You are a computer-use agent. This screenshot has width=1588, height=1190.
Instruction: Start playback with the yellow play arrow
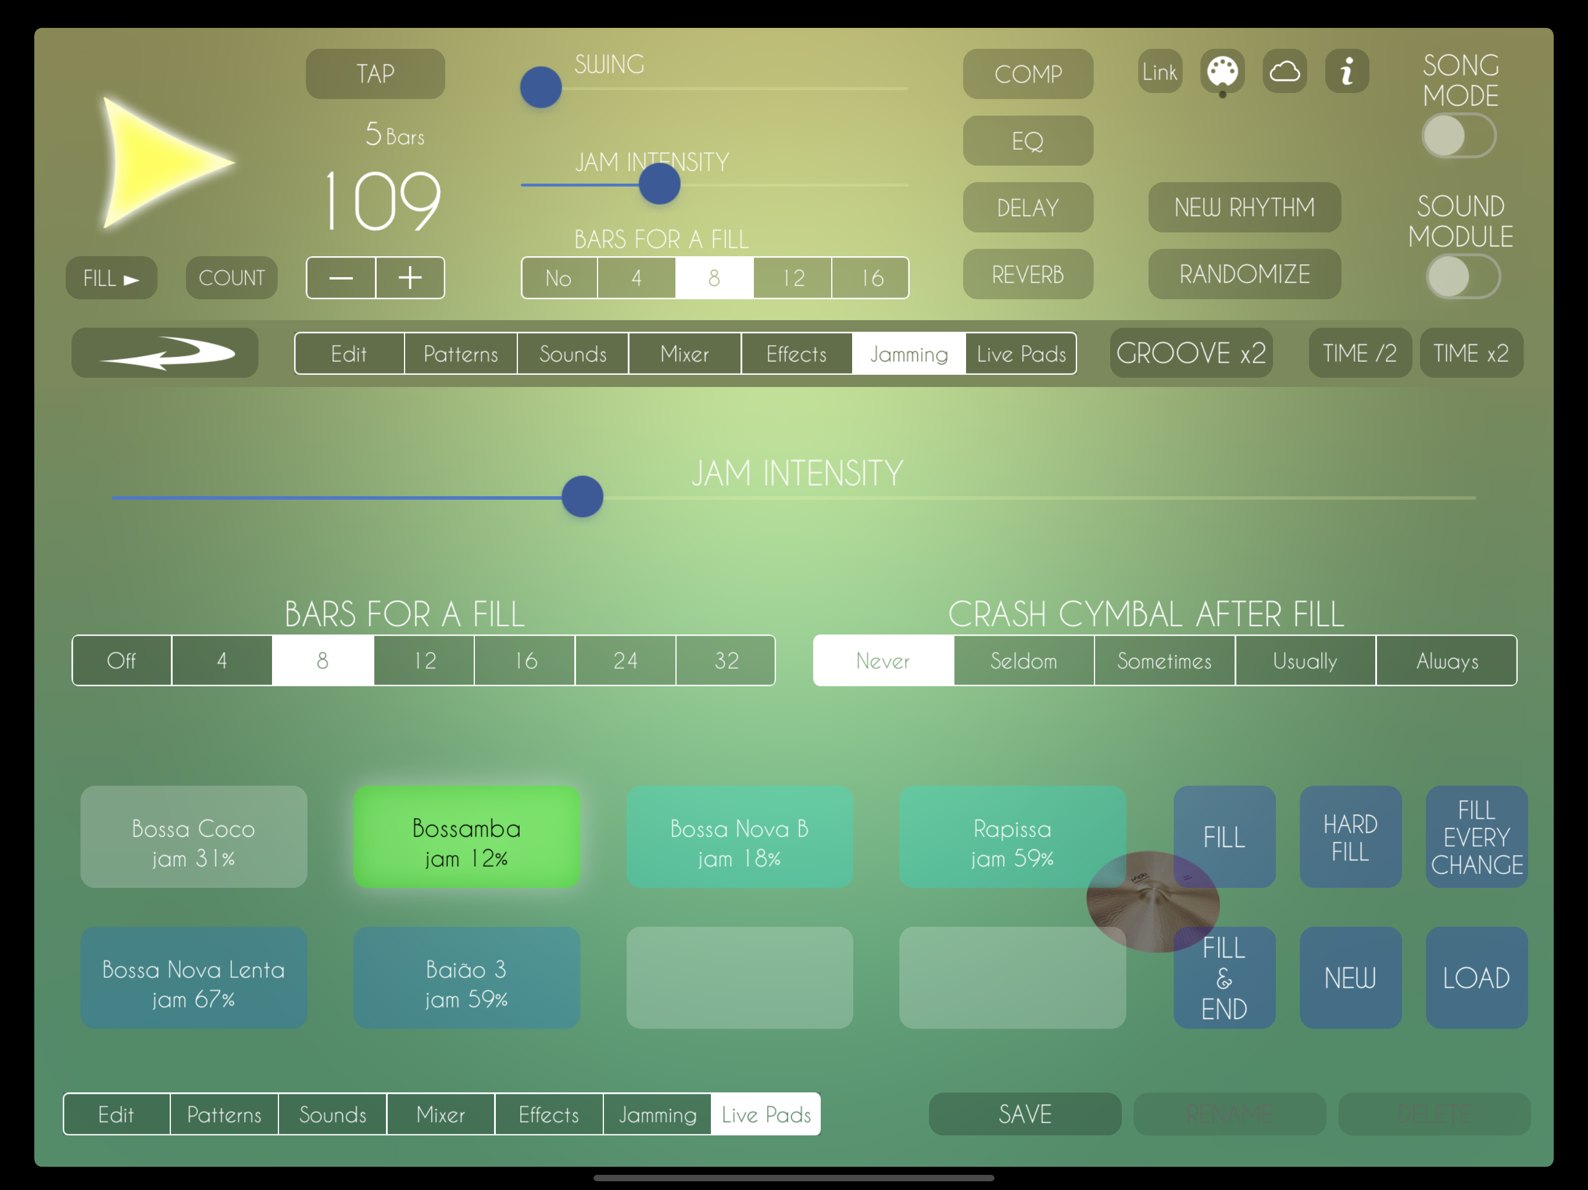click(x=165, y=164)
